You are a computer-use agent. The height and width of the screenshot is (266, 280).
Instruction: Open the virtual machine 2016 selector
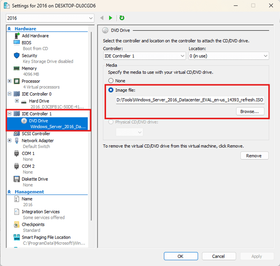(x=50, y=18)
